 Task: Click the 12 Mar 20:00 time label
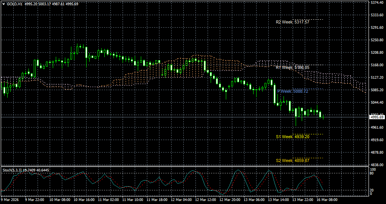click(x=230, y=200)
